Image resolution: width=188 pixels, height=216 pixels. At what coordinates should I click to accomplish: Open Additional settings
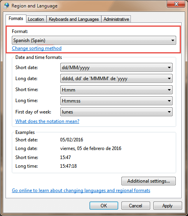pyautogui.click(x=149, y=181)
